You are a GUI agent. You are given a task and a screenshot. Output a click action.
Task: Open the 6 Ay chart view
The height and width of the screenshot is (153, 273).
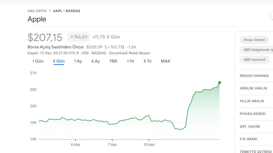(95, 61)
